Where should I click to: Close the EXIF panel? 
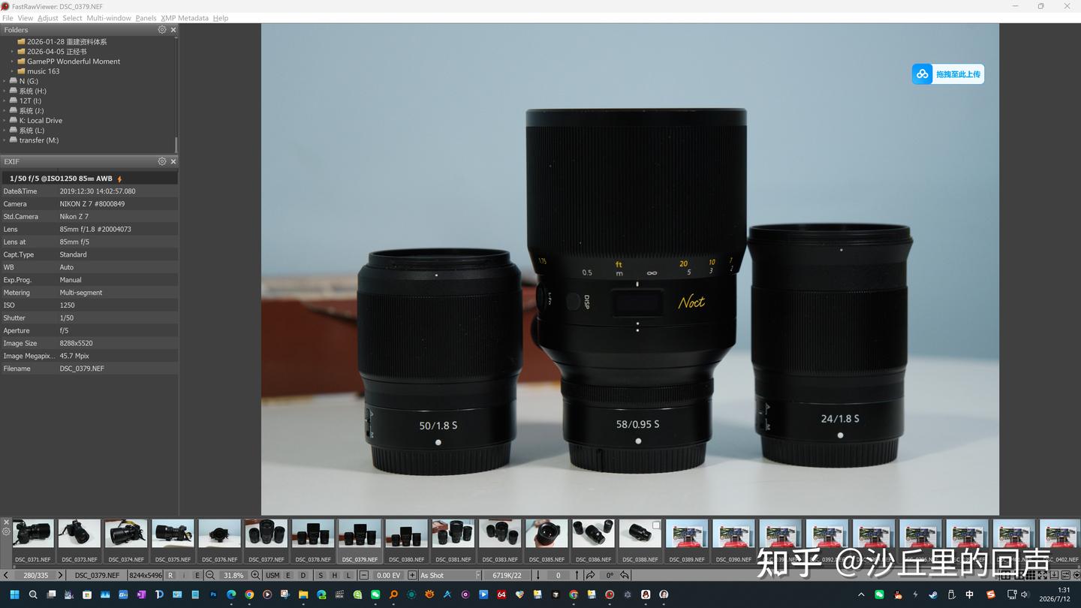tap(173, 161)
